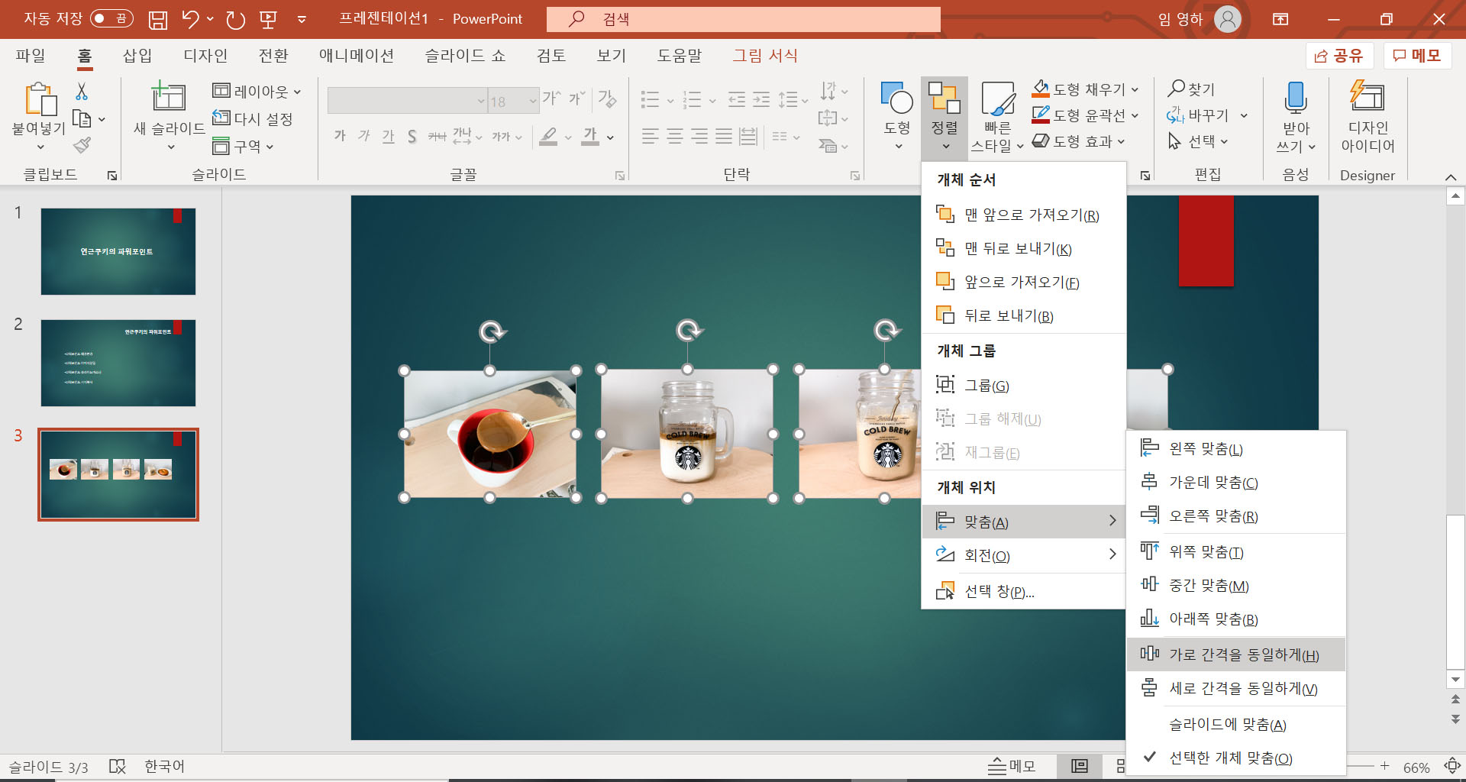Open the Shapes (도형) gallery
This screenshot has height=782, width=1466.
click(896, 116)
